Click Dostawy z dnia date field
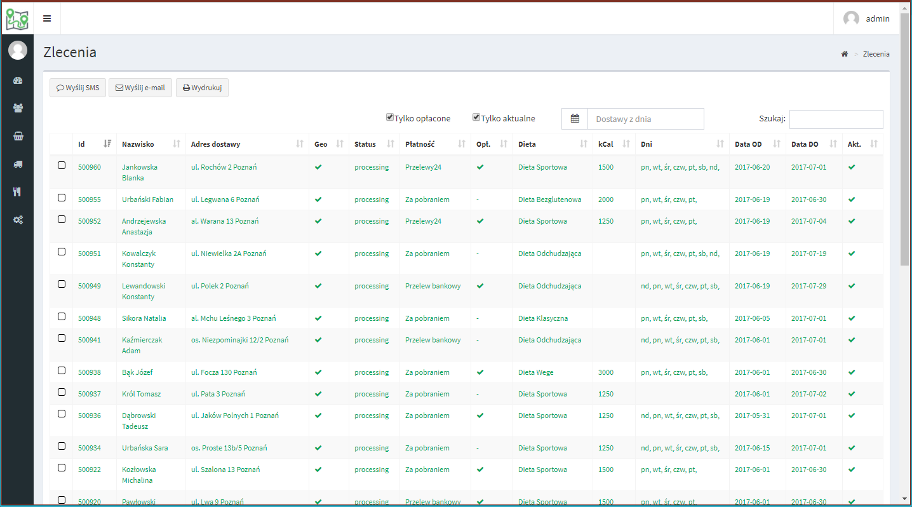This screenshot has width=912, height=507. pos(646,119)
